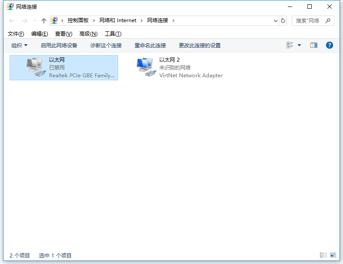Go up one folder level
Screen dimensions: 343x264
point(44,21)
